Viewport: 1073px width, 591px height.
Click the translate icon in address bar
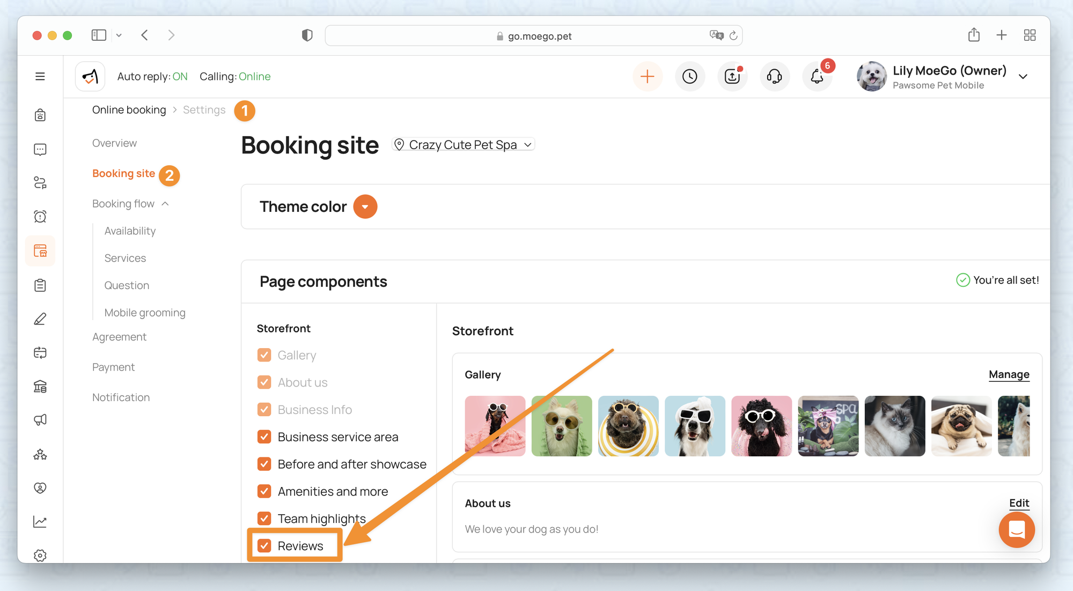pyautogui.click(x=716, y=35)
